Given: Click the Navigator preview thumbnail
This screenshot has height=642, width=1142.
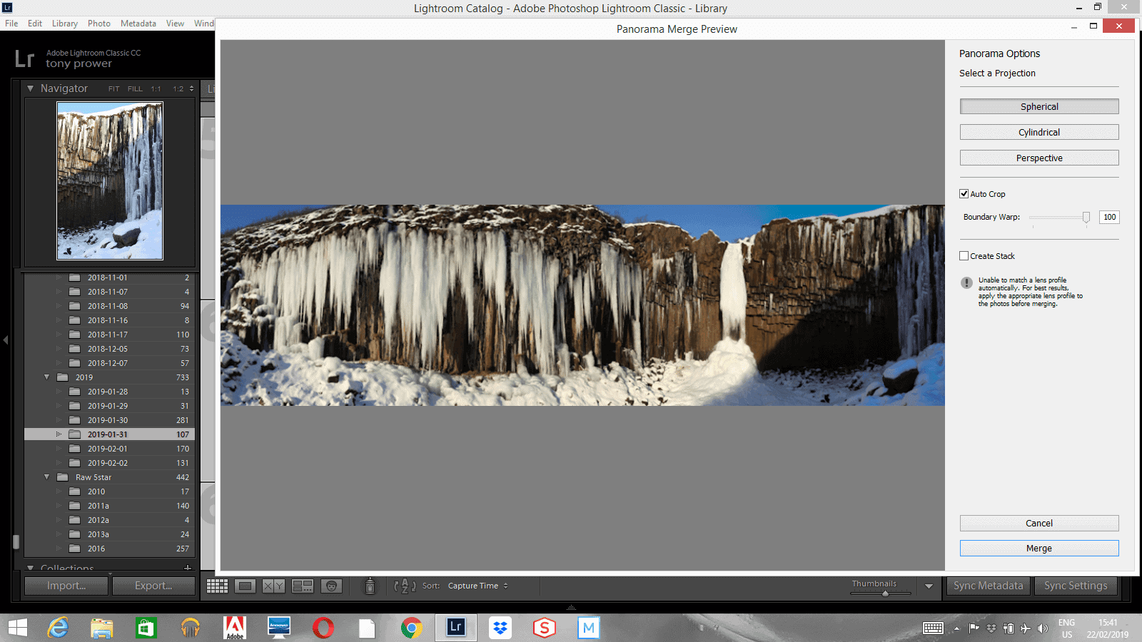Looking at the screenshot, I should pyautogui.click(x=110, y=180).
